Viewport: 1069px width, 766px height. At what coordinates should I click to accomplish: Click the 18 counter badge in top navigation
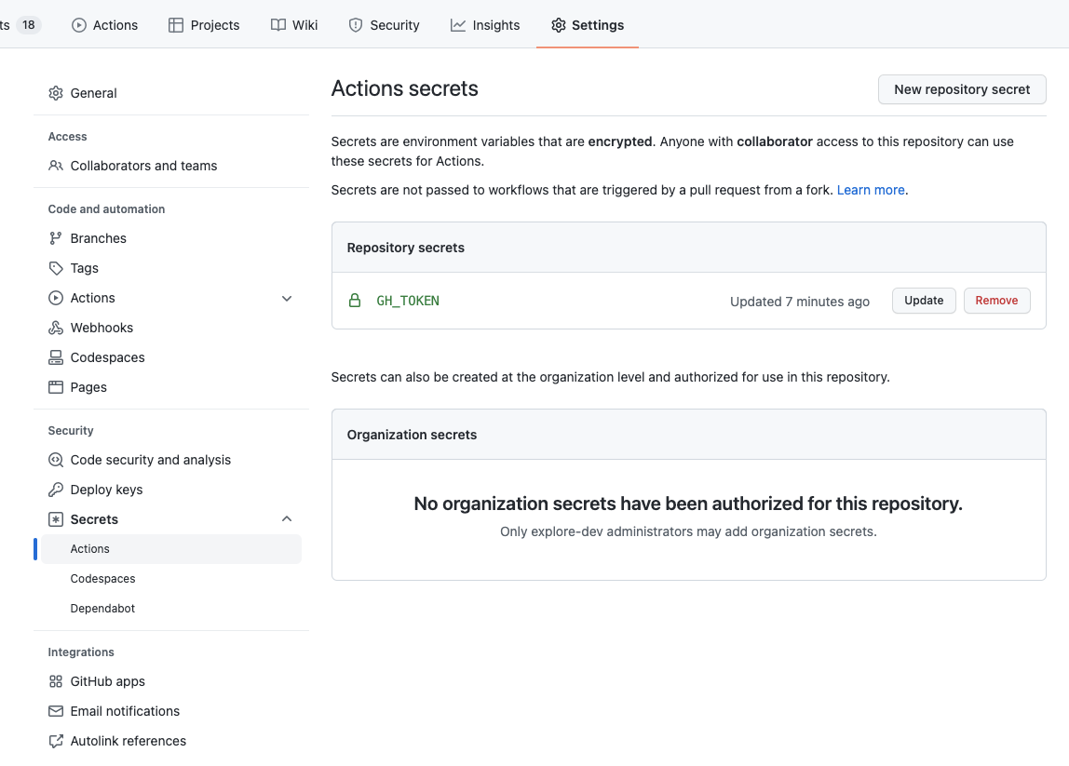pos(29,25)
